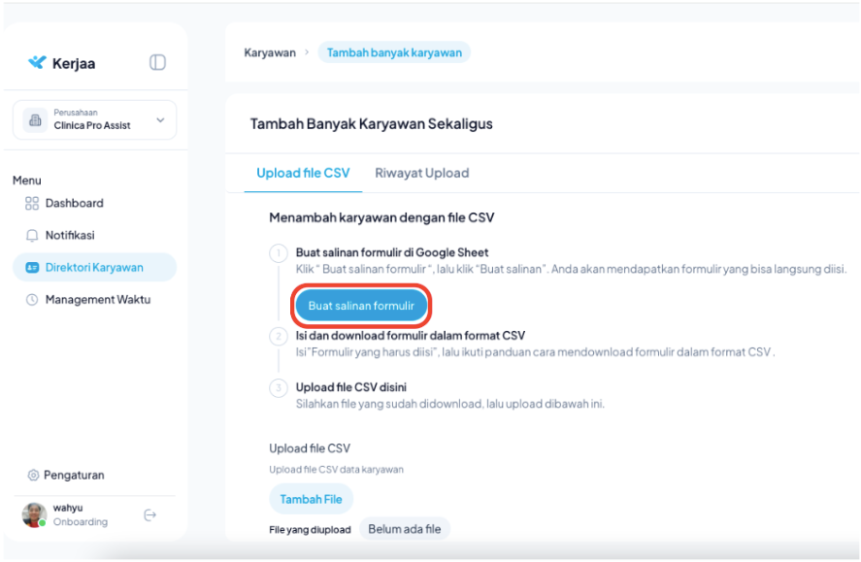
Task: Click the company building icon
Action: (36, 120)
